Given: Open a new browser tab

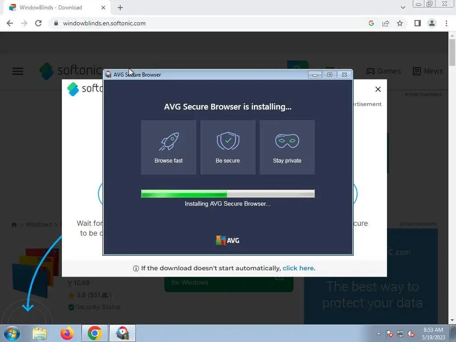Looking at the screenshot, I should [x=120, y=8].
